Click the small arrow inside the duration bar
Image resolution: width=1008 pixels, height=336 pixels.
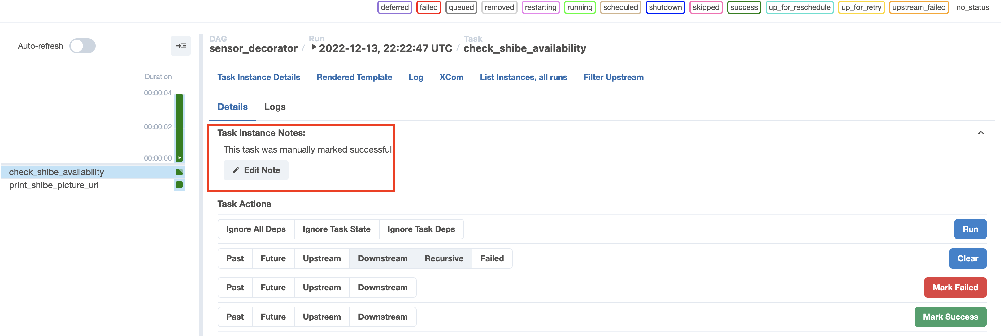coord(179,158)
